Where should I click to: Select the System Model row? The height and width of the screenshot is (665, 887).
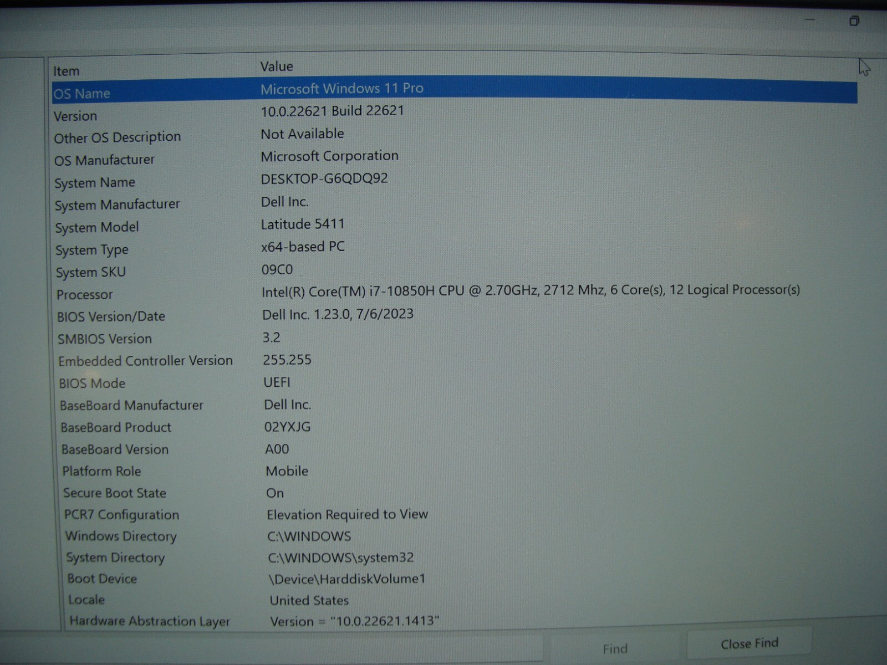point(97,227)
